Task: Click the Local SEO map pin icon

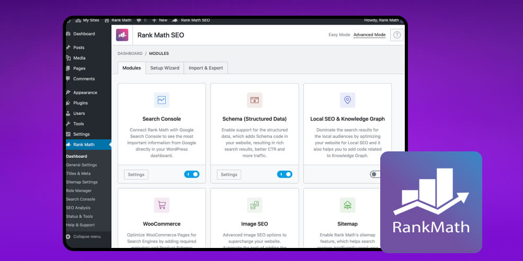Action: (348, 100)
